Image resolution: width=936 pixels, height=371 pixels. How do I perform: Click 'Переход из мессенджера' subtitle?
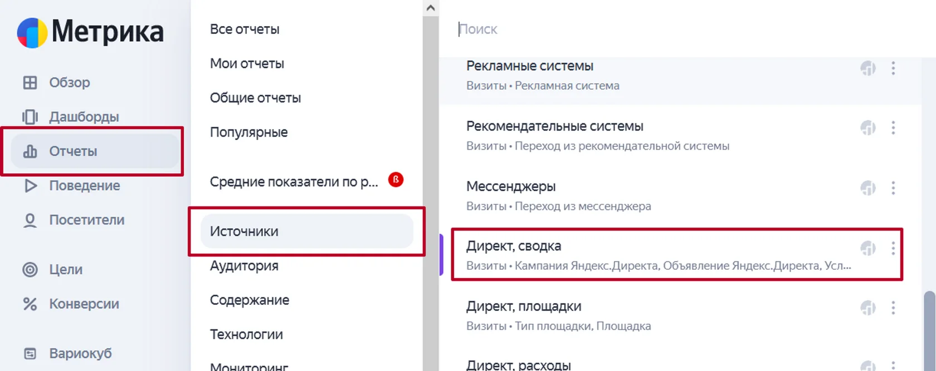583,206
